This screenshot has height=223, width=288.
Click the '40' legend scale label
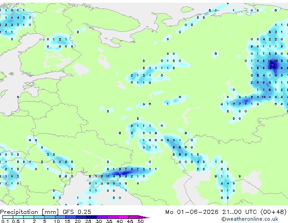coord(119,221)
